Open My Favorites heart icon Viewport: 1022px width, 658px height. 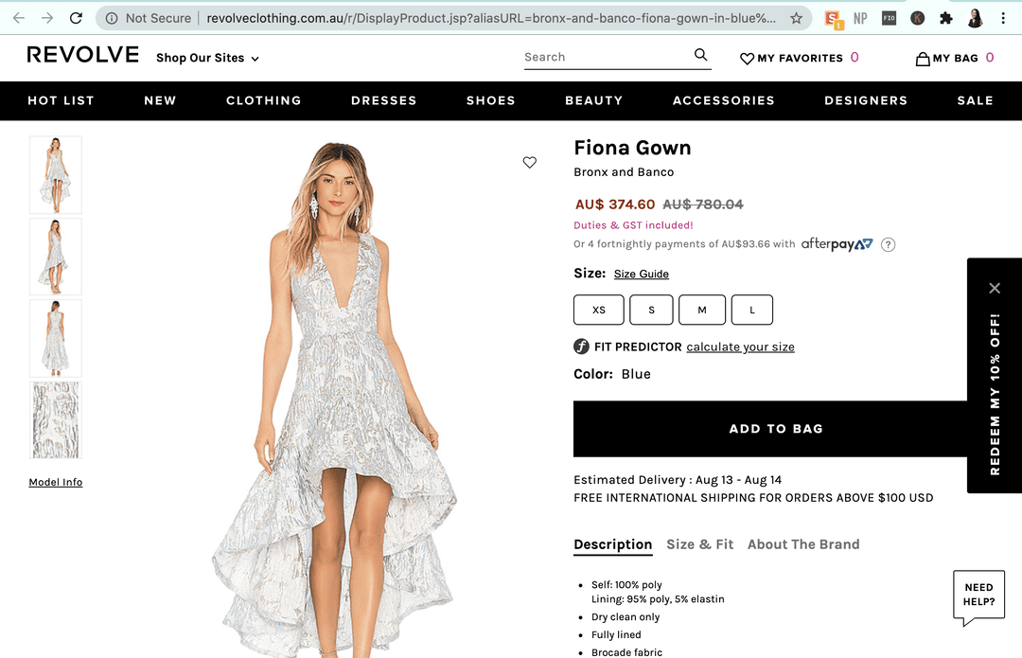pyautogui.click(x=747, y=57)
